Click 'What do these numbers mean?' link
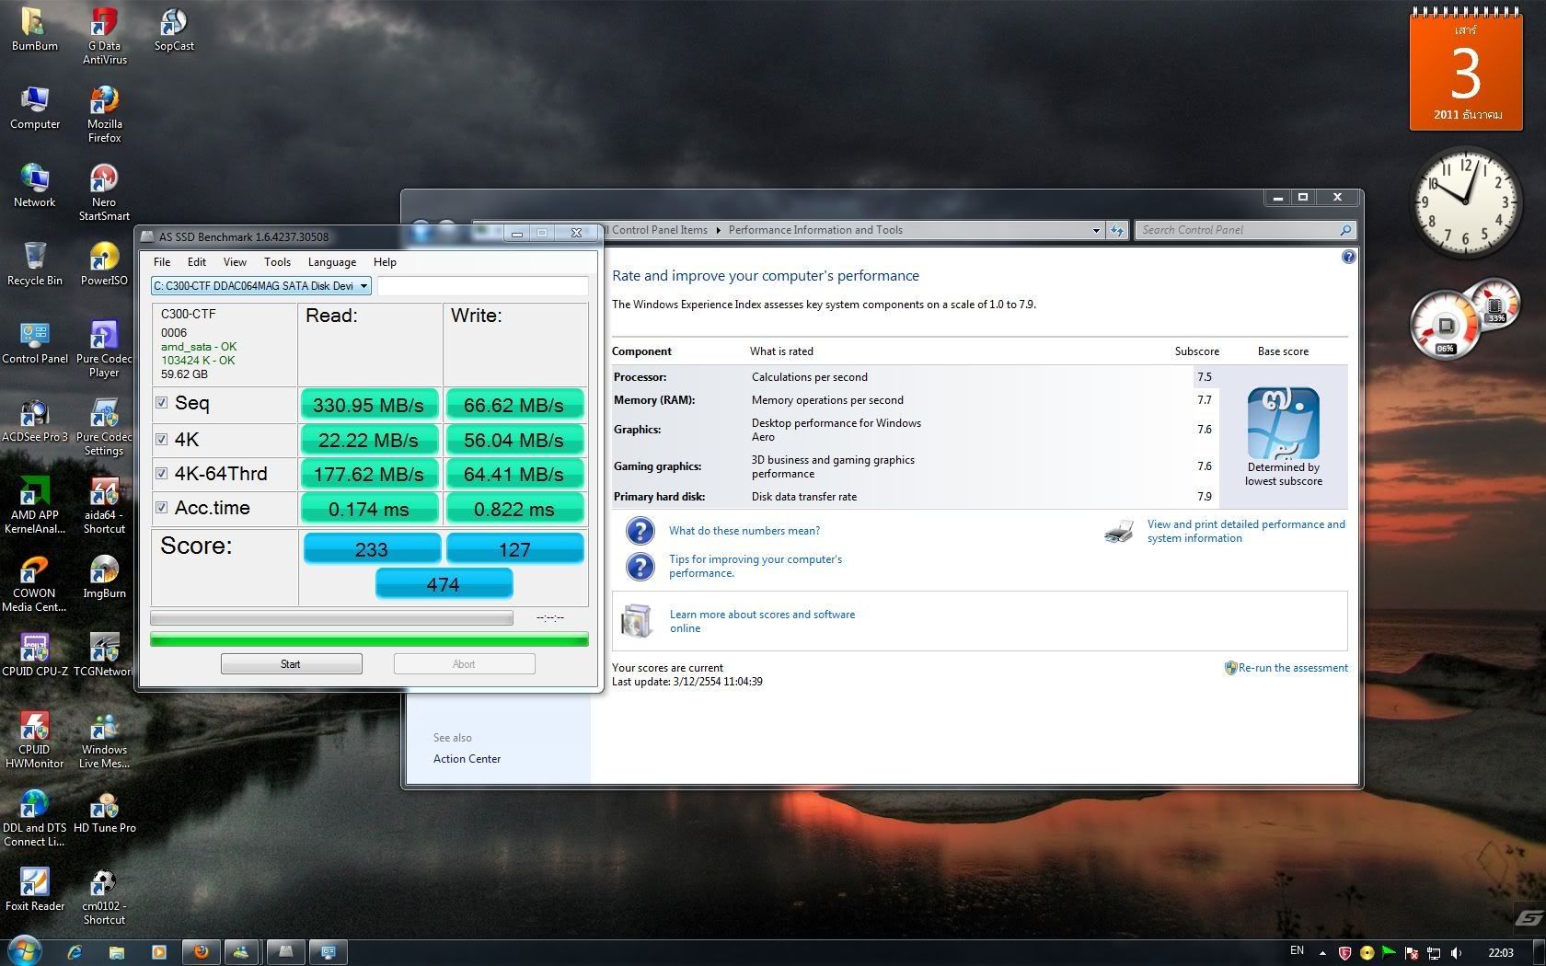1546x966 pixels. [x=744, y=531]
